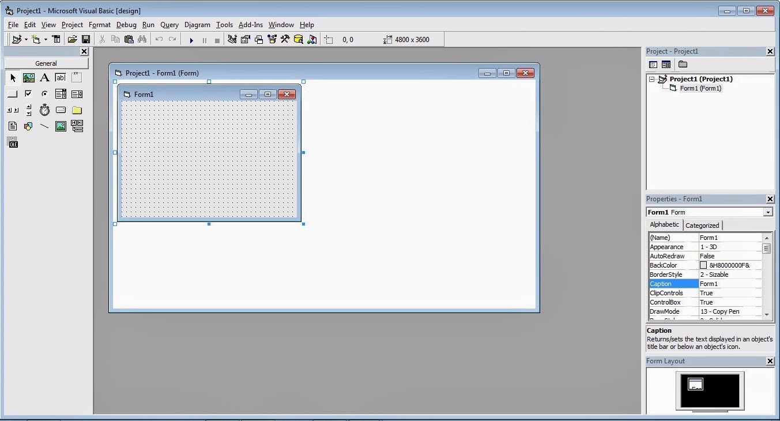Save the project with the floppy icon
780x421 pixels.
pyautogui.click(x=86, y=39)
